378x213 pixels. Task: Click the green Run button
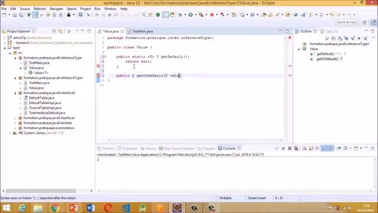[191, 15]
